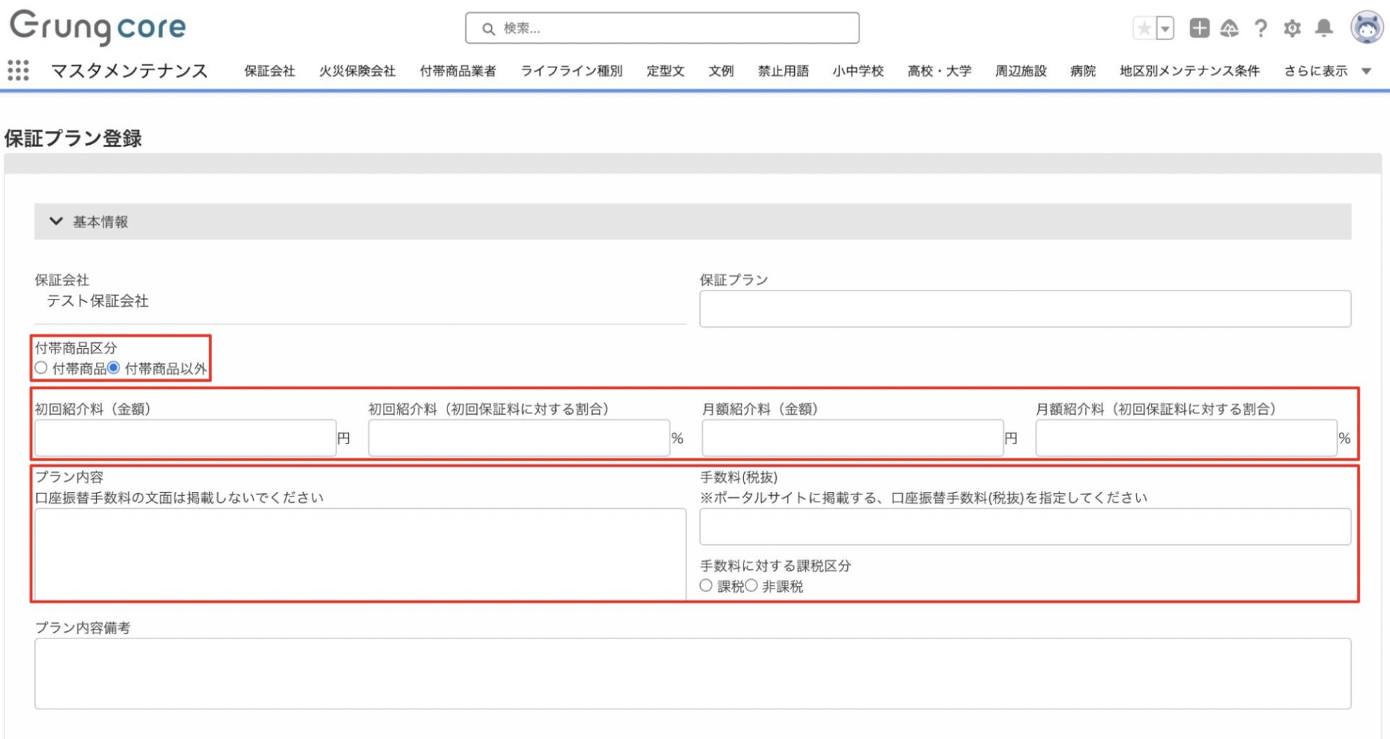Switch to the 火災保険会社 tab
The height and width of the screenshot is (739, 1390).
357,71
